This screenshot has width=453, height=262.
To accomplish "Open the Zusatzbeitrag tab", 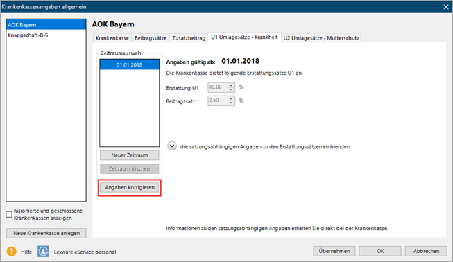I will coord(189,38).
